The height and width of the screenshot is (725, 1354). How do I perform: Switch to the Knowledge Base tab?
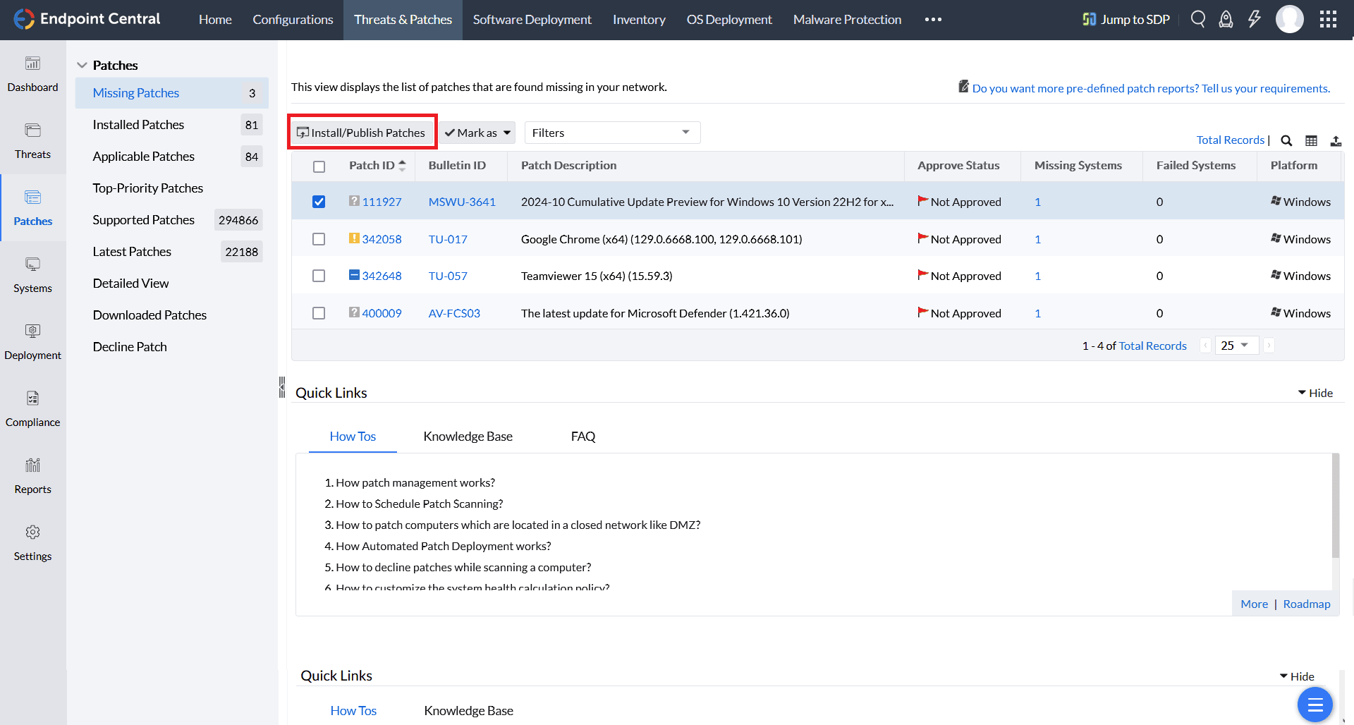point(468,437)
